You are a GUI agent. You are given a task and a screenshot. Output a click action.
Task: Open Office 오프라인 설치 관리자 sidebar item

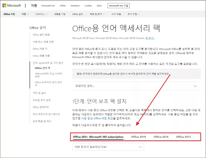point(49,84)
